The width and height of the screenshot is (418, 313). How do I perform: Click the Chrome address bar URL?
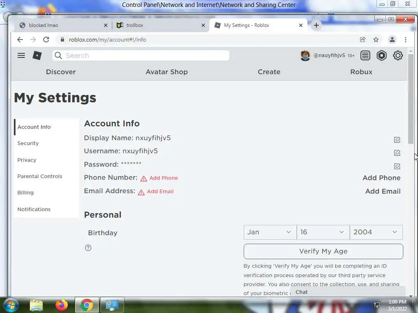pyautogui.click(x=107, y=40)
